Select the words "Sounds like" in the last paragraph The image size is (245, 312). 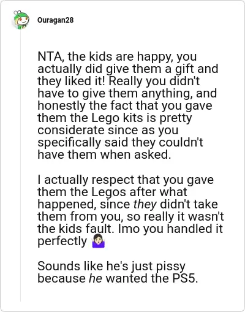70,266
